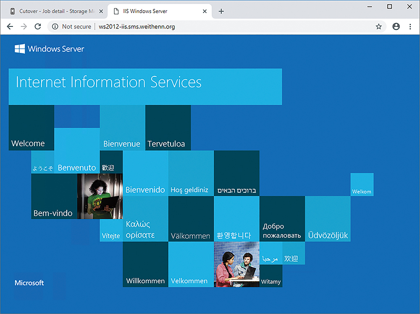Click the Vítejte tile
Image resolution: width=420 pixels, height=314 pixels.
(x=111, y=230)
